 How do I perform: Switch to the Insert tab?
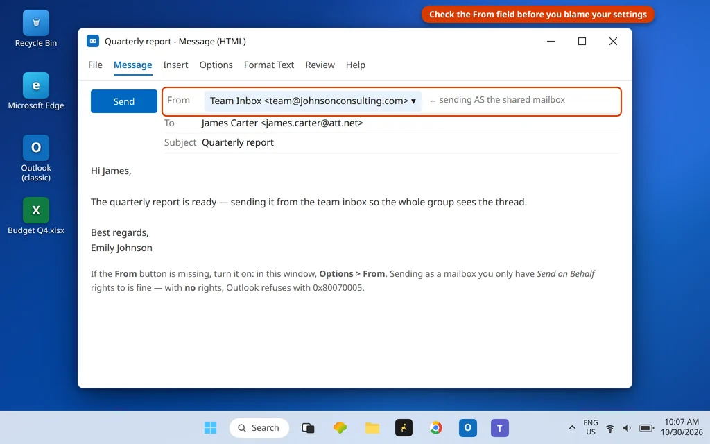(175, 65)
